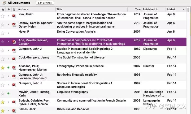Select 'Rethinking linguistic relativity' title

77,75
